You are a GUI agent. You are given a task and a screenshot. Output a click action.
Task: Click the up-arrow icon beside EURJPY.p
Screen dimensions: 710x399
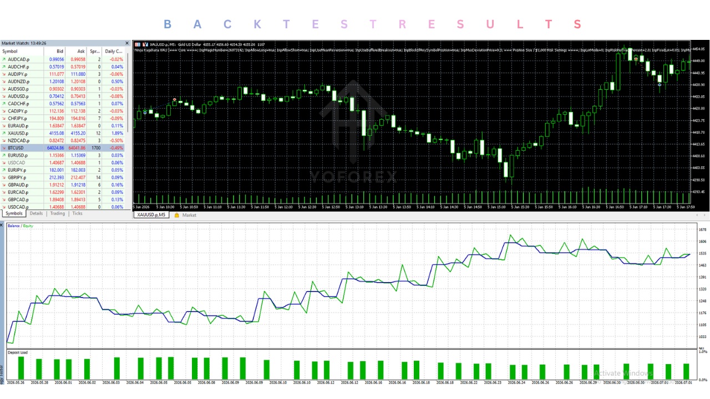4,170
